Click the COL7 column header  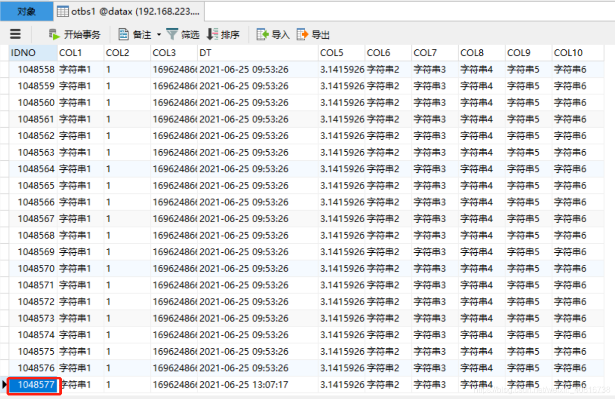[x=435, y=53]
